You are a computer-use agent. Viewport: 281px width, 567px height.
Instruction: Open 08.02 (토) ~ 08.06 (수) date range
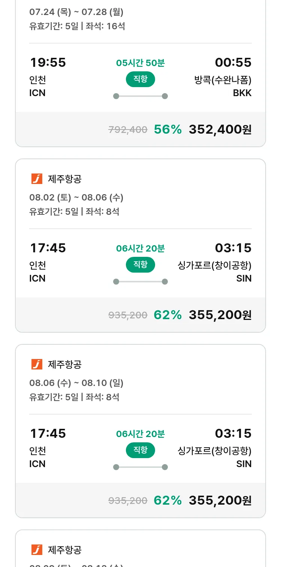tap(76, 197)
